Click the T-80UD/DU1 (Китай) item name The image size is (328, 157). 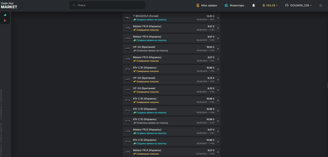tap(146, 16)
